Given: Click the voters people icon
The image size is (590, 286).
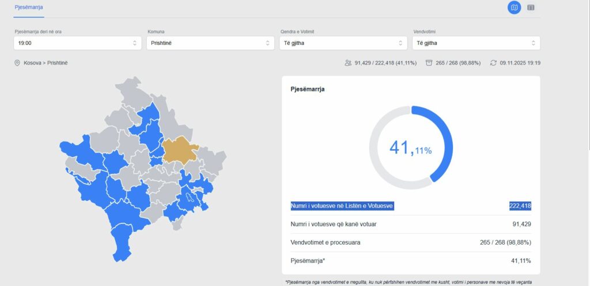Looking at the screenshot, I should [x=348, y=63].
